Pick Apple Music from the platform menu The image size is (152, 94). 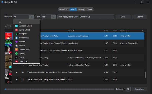coord(26,30)
